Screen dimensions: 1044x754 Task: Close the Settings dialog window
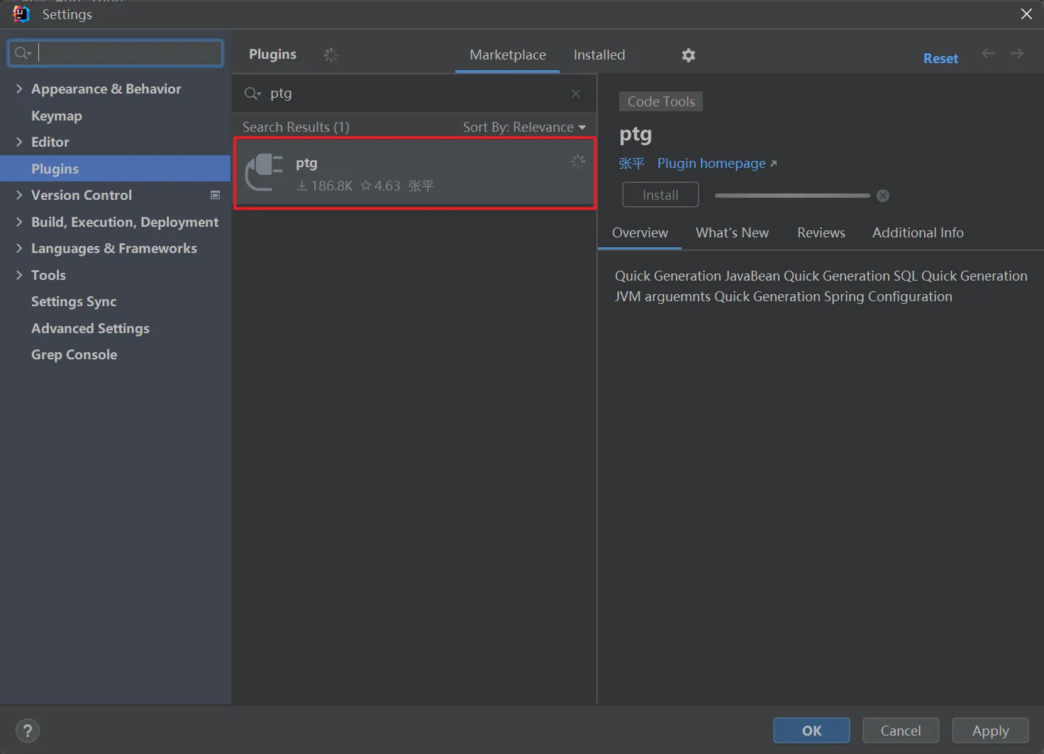(x=1026, y=14)
